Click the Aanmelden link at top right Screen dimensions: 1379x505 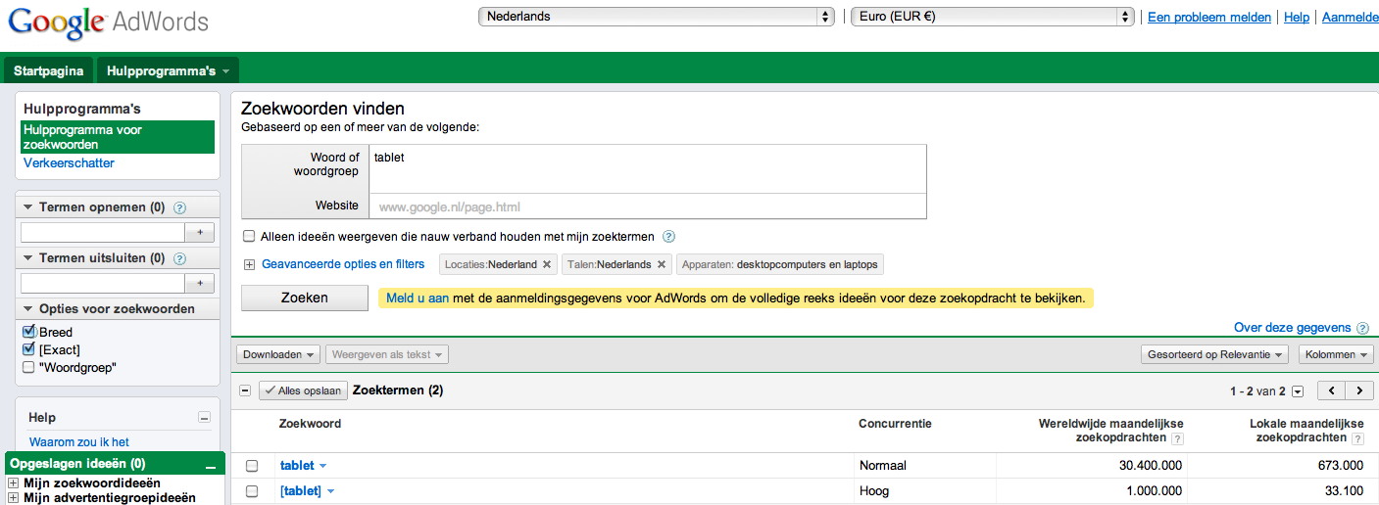(1351, 17)
